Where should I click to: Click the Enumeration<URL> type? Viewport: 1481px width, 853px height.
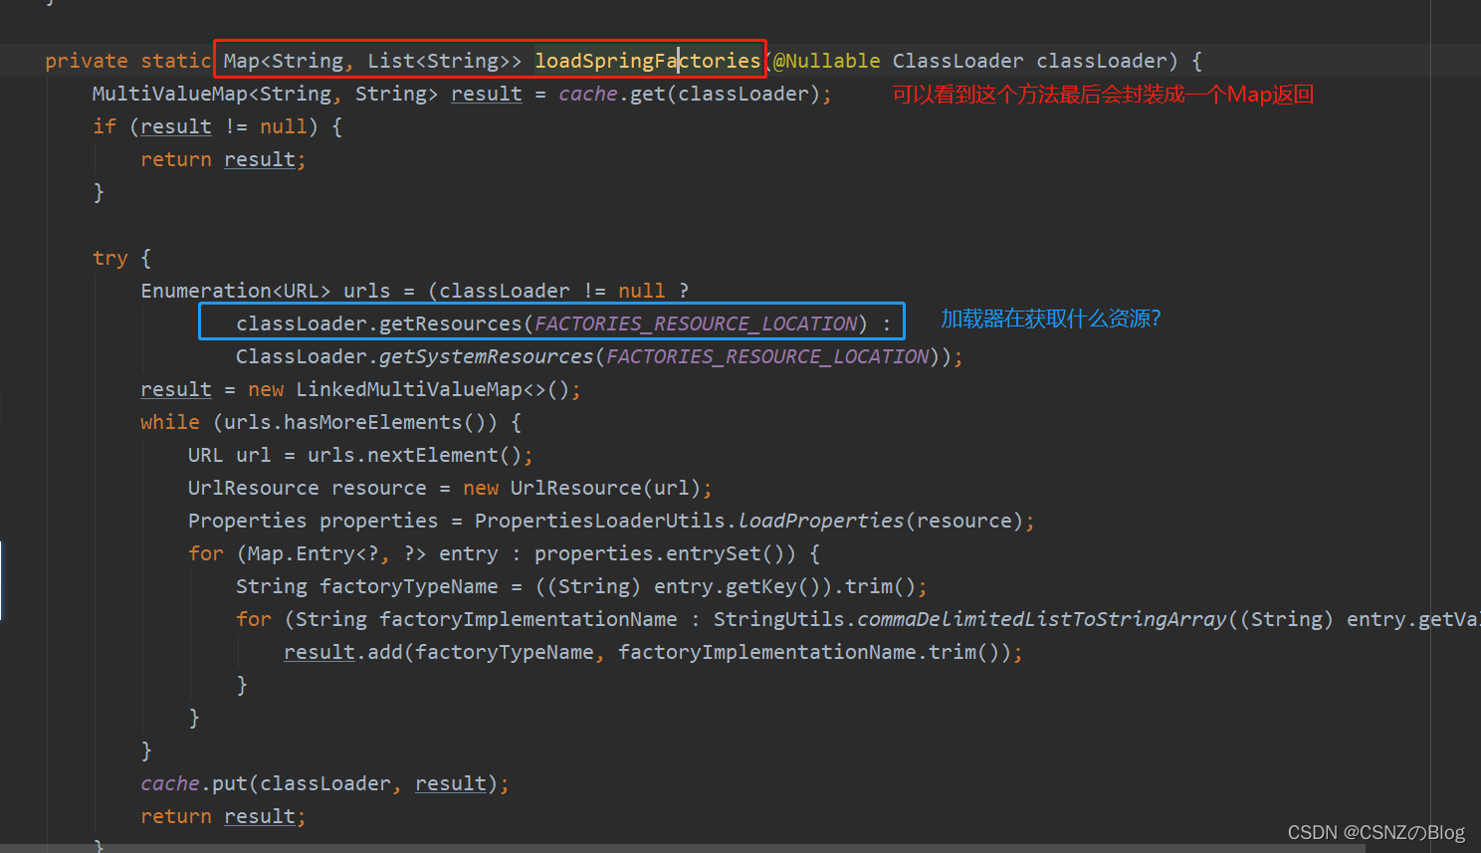point(236,291)
